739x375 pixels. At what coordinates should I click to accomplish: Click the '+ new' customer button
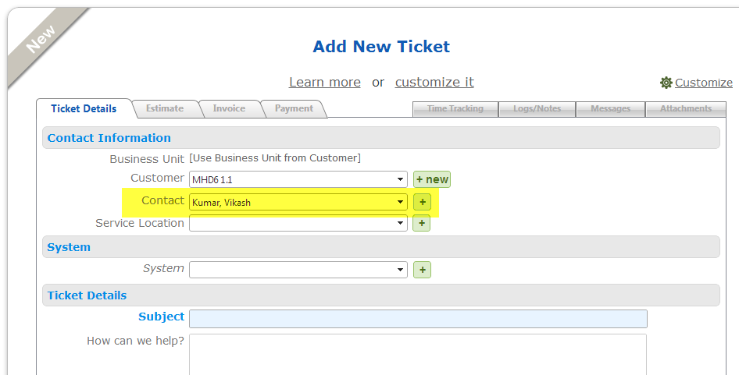click(432, 179)
